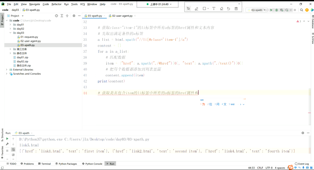Open rectangle shape options dropdown arrow
This screenshot has height=170, width=314.
click(208, 9)
